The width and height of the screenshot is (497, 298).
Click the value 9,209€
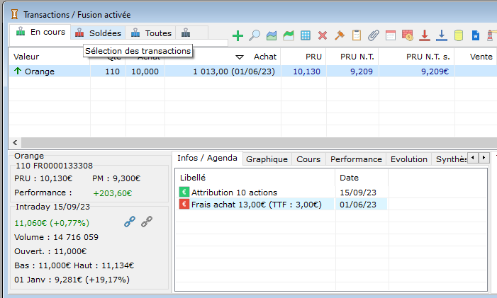(417, 71)
